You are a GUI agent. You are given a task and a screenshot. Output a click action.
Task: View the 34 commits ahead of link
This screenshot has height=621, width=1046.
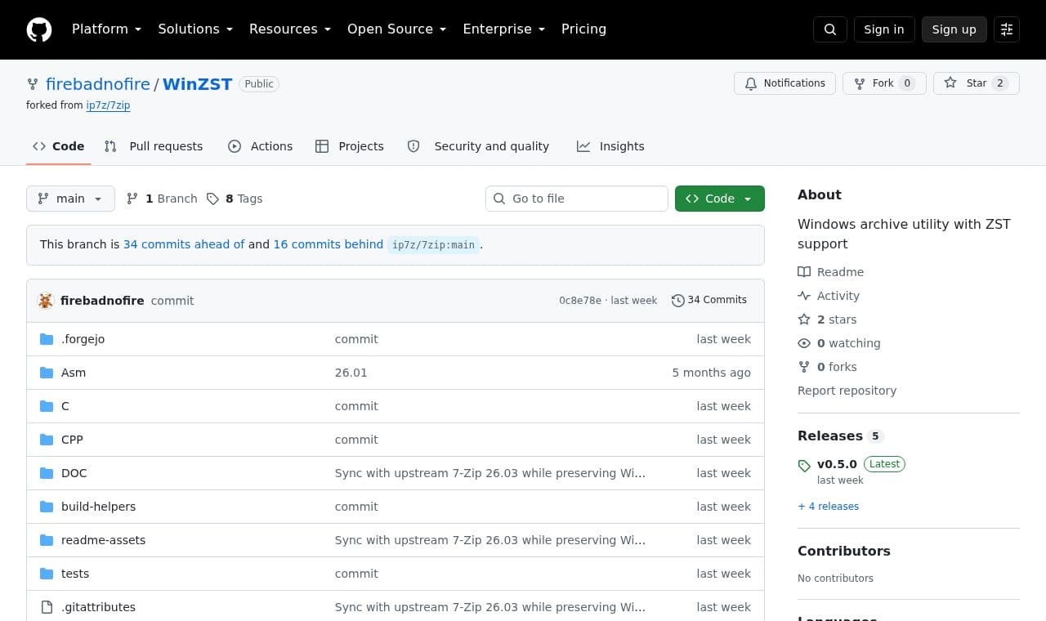[x=184, y=244]
